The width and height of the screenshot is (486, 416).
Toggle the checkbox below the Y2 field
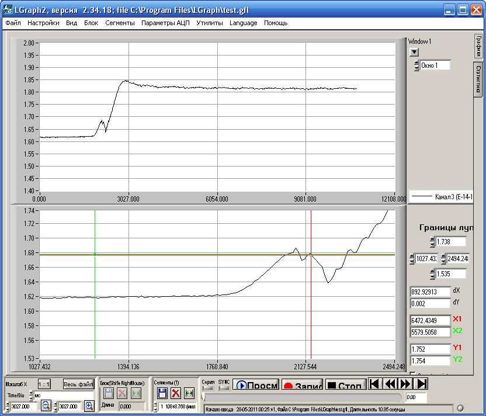tap(413, 374)
